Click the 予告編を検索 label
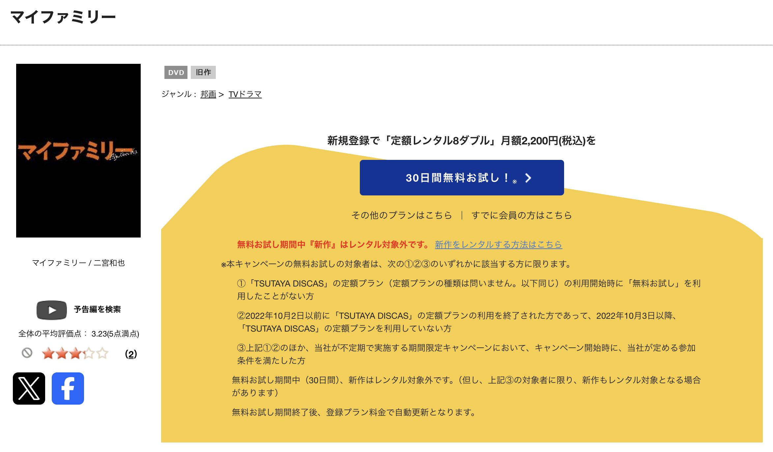773x452 pixels. click(98, 309)
